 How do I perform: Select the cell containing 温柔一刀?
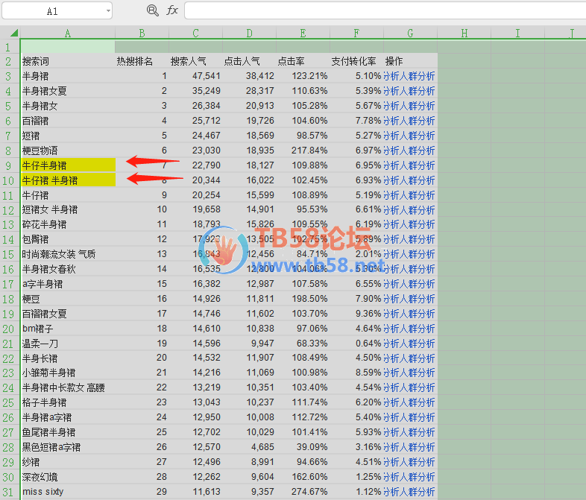67,344
